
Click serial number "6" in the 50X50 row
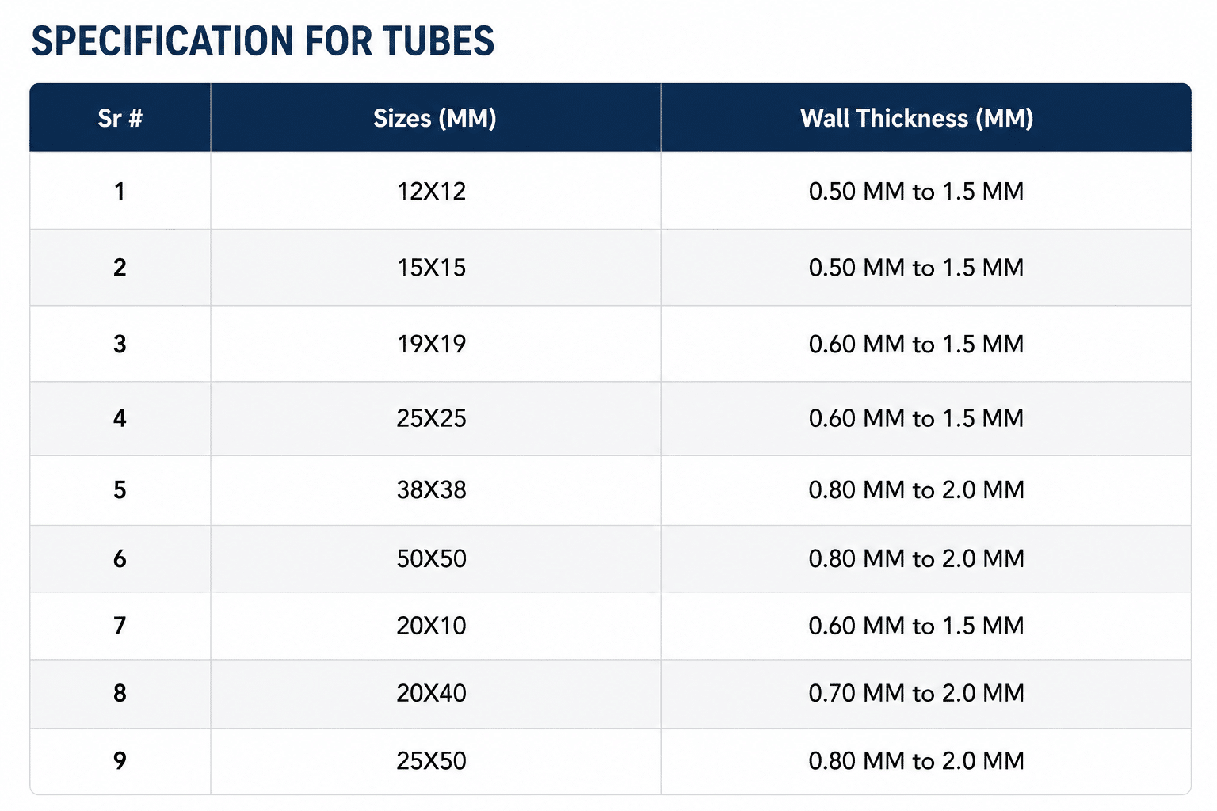click(120, 558)
